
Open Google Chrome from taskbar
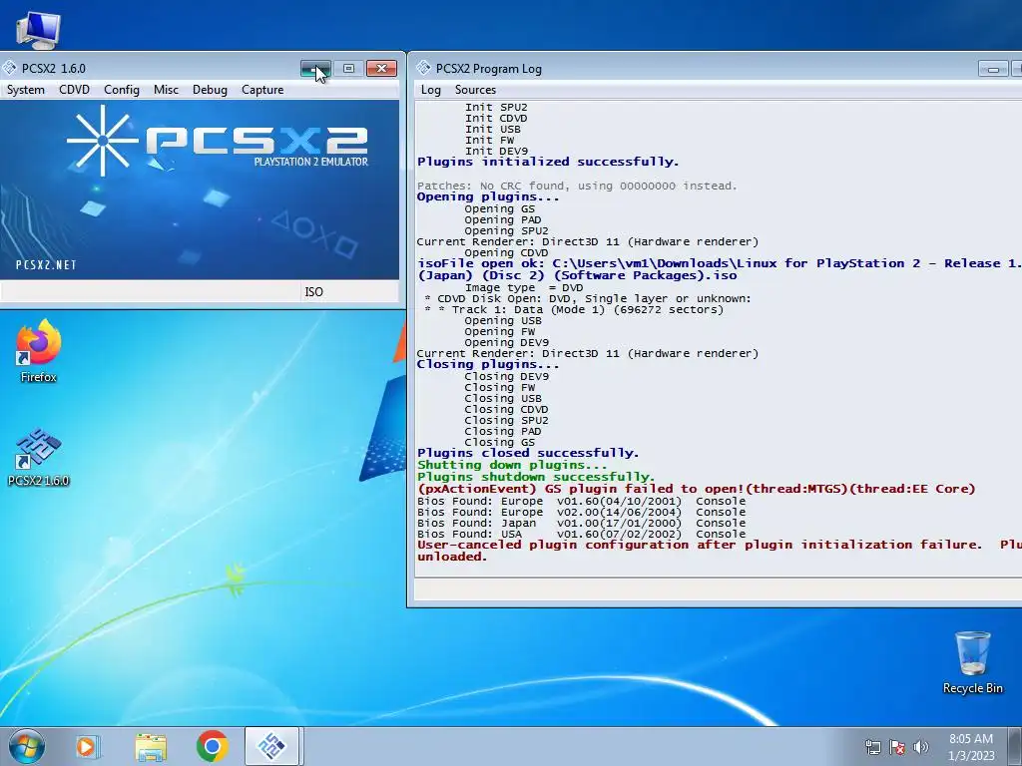click(212, 746)
